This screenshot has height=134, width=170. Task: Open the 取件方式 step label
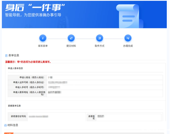pos(99,46)
